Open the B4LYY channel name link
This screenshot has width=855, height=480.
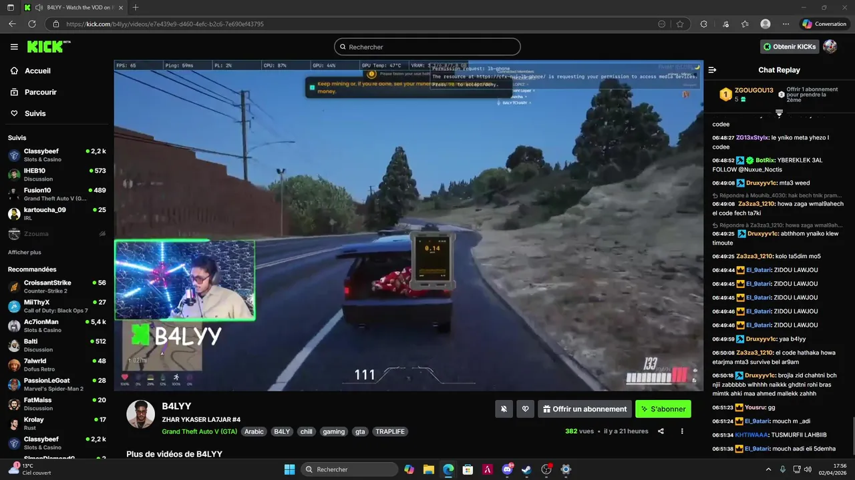(x=176, y=406)
